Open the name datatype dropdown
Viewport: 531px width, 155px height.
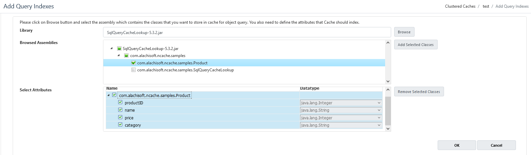pyautogui.click(x=341, y=110)
